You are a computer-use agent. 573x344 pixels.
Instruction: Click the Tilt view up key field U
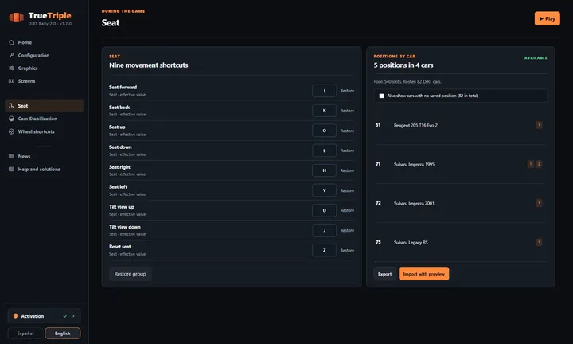[324, 210]
